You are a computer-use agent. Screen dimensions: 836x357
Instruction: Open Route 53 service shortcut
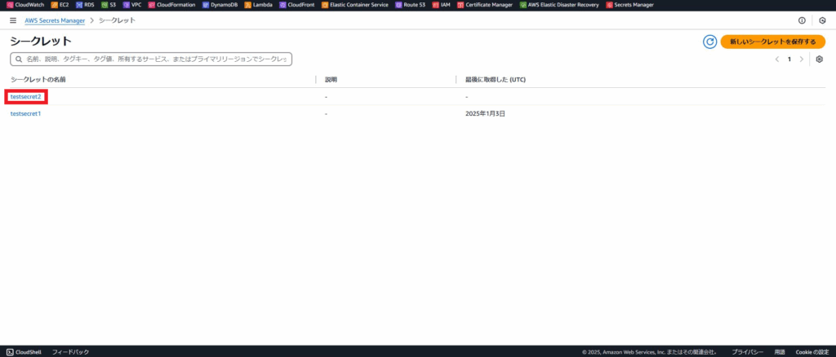tap(410, 5)
